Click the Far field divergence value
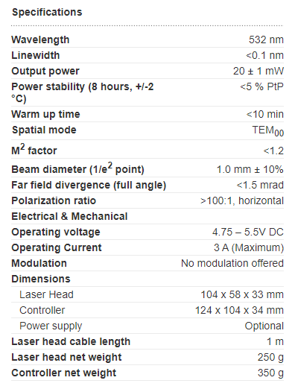The width and height of the screenshot is (295, 392). (260, 185)
